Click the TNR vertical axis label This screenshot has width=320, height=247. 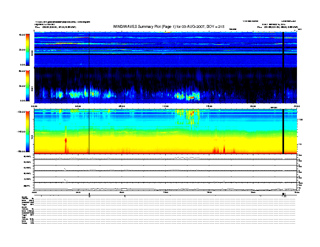click(x=32, y=138)
